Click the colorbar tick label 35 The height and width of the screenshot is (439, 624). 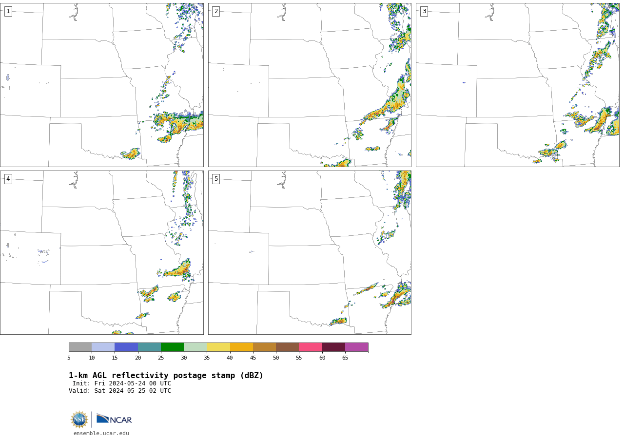[207, 358]
